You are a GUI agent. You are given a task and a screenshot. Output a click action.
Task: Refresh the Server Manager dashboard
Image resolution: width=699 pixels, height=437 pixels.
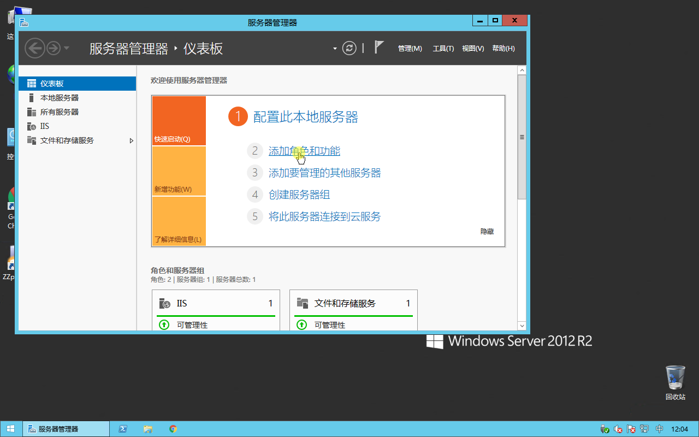point(349,48)
